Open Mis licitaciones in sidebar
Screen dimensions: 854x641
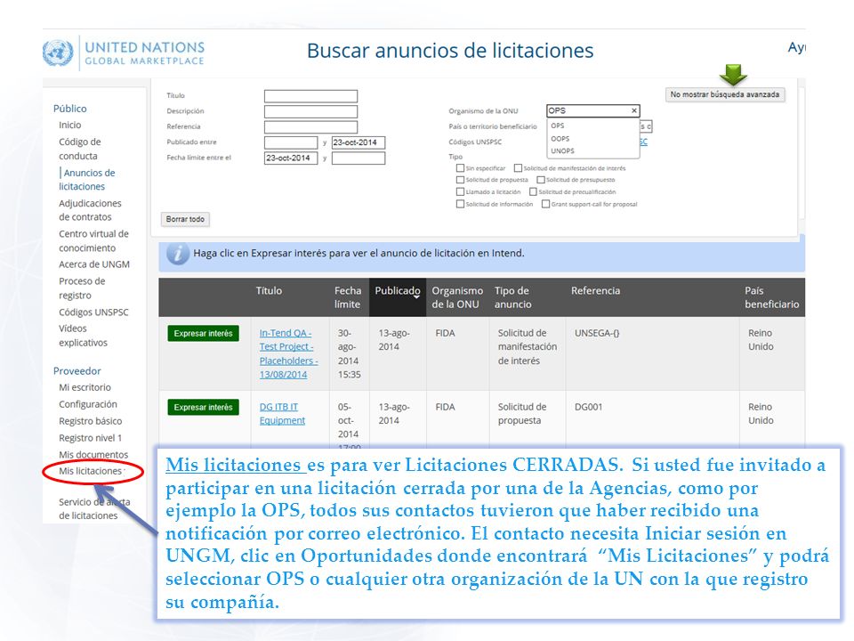pos(91,471)
